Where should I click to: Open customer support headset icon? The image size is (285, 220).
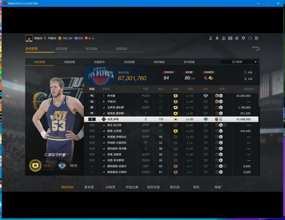250,38
